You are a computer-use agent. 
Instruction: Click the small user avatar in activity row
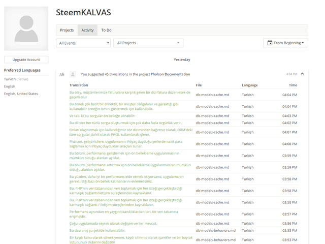[73, 74]
